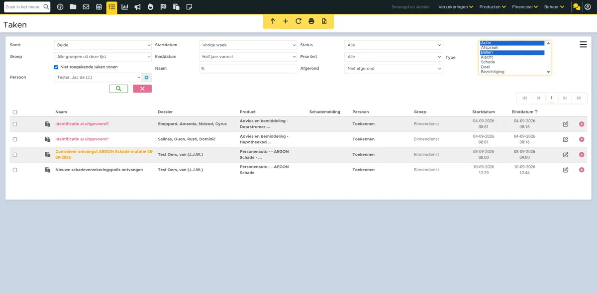The height and width of the screenshot is (294, 597).
Task: Uncheck 'Niet toegekende taken tonen' checkbox
Action: (56, 67)
